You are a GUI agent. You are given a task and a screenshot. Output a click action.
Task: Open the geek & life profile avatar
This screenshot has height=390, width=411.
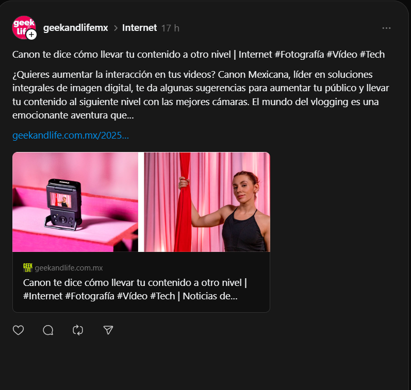pyautogui.click(x=24, y=27)
